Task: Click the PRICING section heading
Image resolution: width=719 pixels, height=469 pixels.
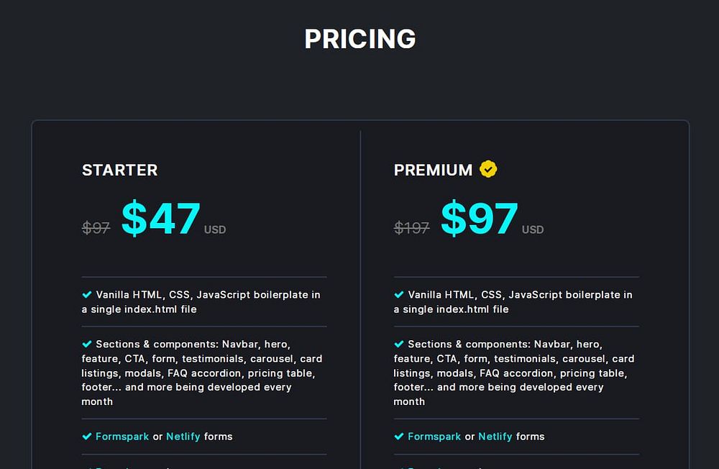Action: [359, 39]
